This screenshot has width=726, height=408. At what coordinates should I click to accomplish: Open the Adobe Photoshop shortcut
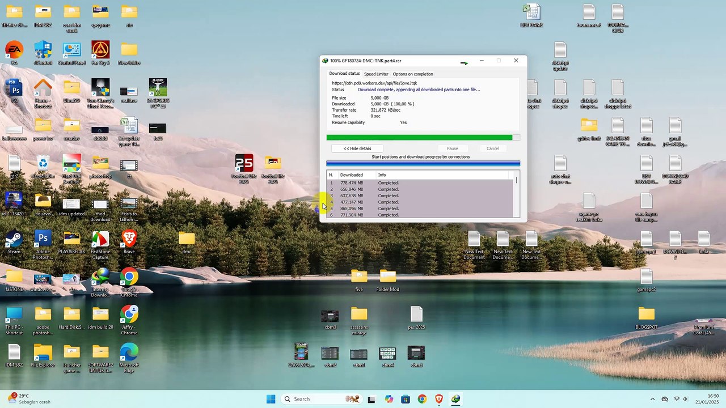tap(43, 245)
